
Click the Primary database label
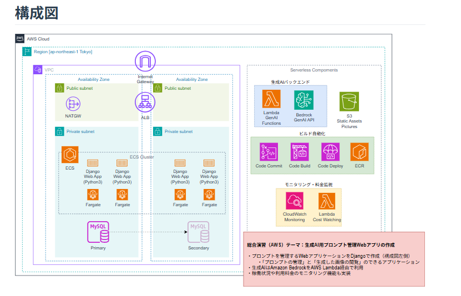98,248
